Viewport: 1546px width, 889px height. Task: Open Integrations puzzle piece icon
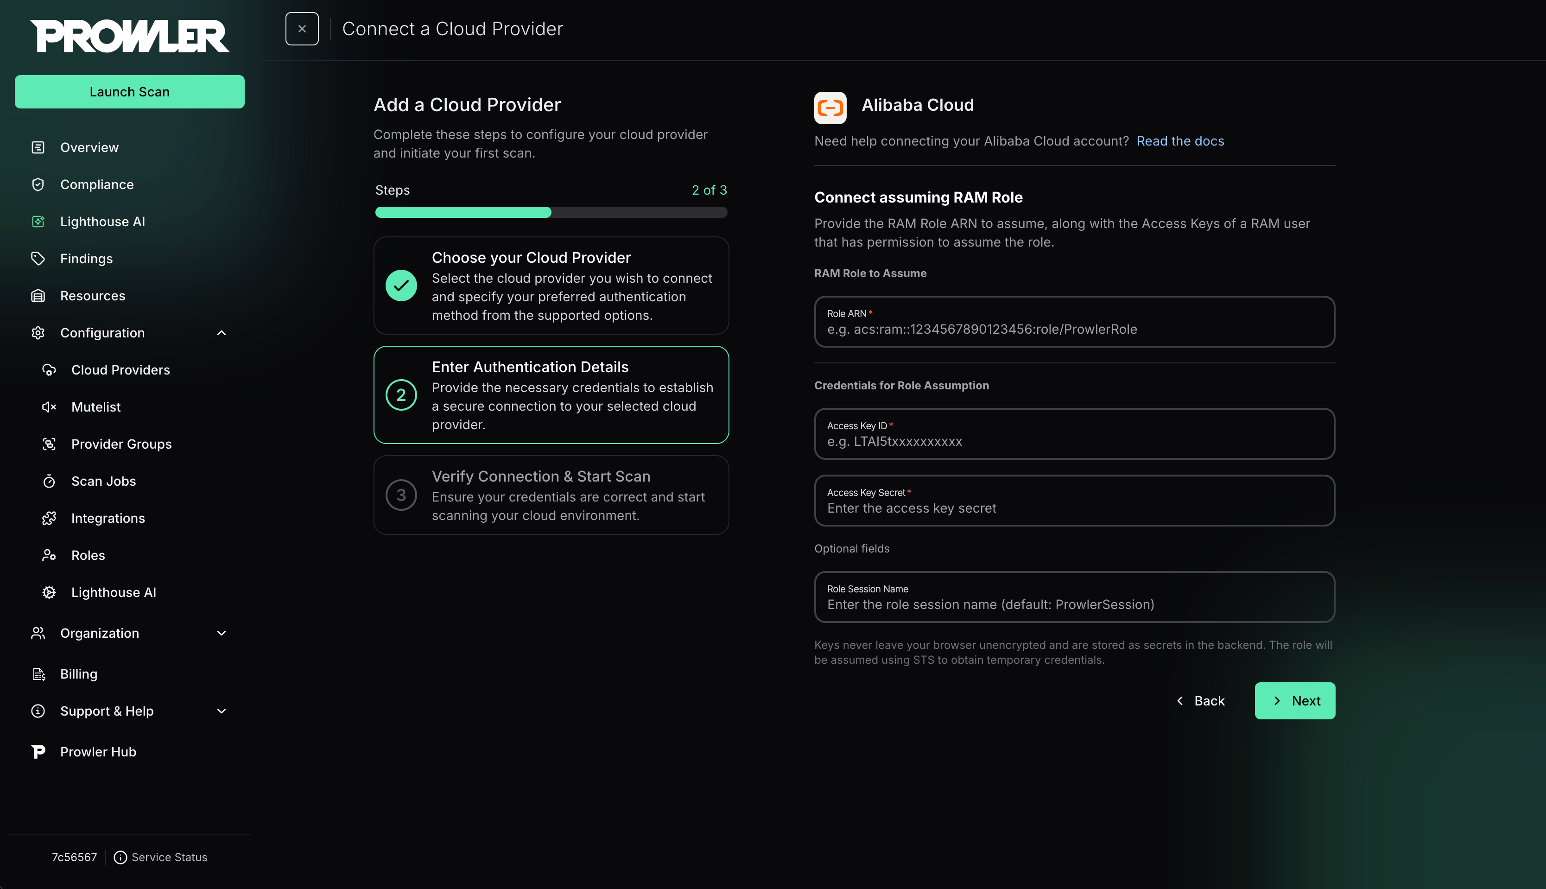tap(49, 518)
